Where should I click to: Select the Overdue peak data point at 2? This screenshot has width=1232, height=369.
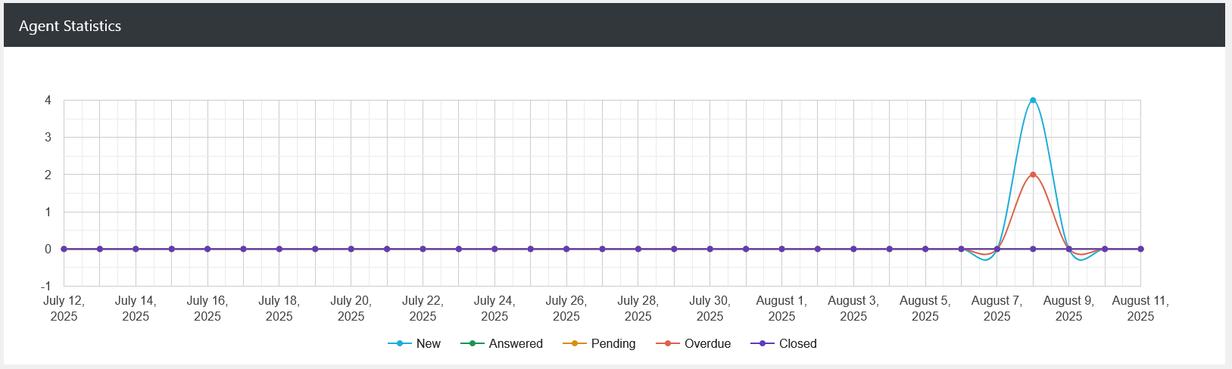point(1033,175)
